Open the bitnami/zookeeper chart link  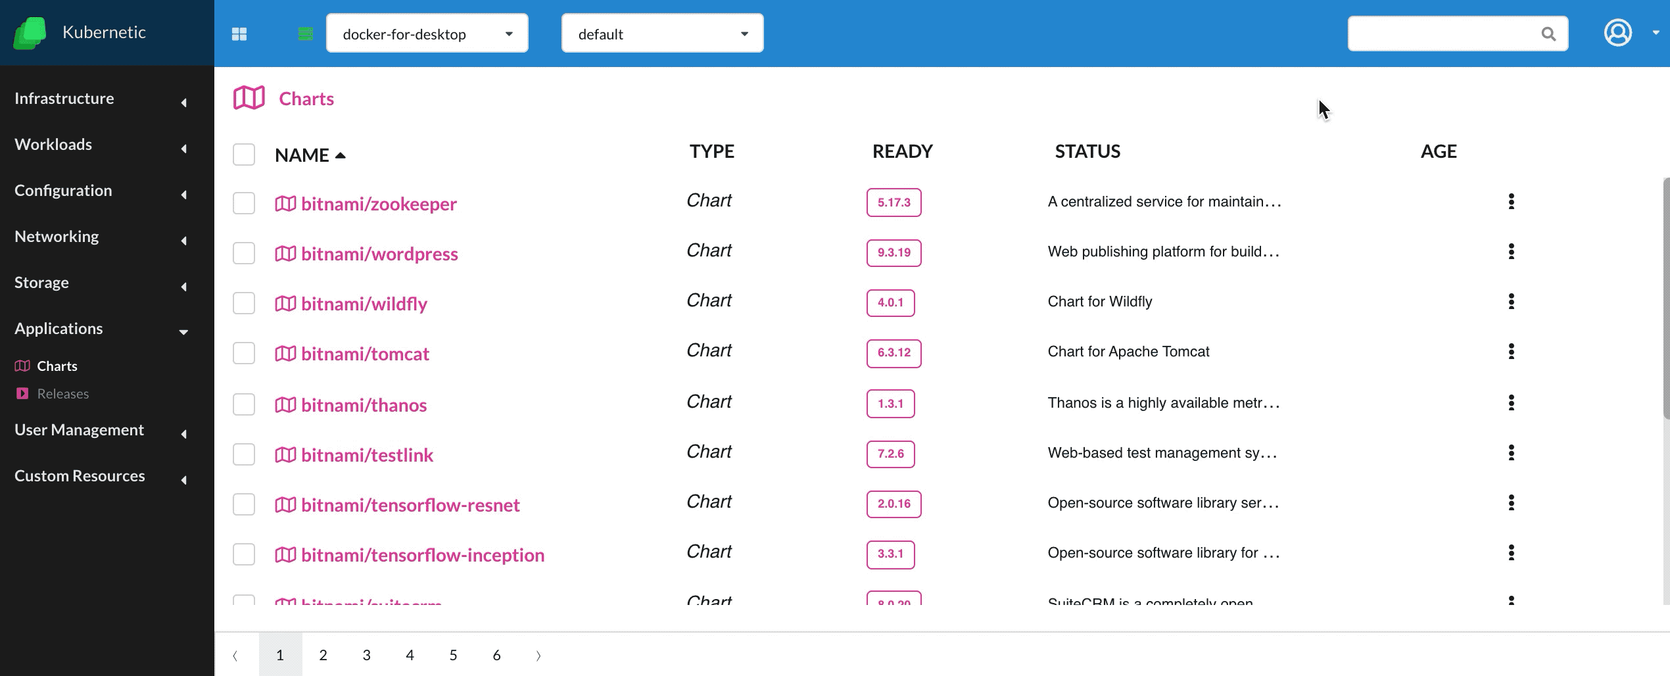click(379, 204)
